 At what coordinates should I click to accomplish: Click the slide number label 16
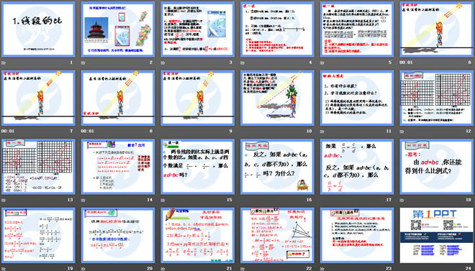(309, 200)
